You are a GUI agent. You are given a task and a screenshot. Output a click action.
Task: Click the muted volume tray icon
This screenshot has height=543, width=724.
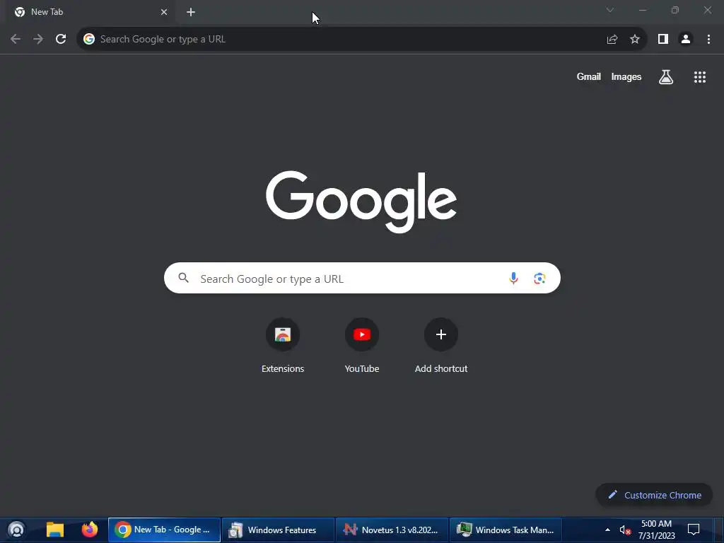(625, 530)
